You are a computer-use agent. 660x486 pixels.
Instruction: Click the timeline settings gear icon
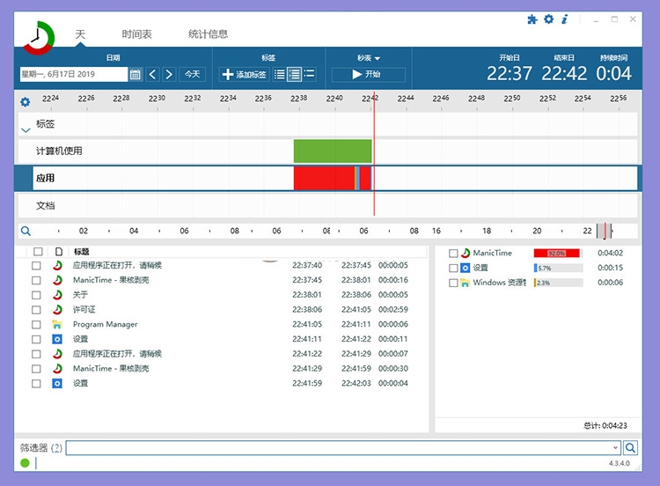25,101
